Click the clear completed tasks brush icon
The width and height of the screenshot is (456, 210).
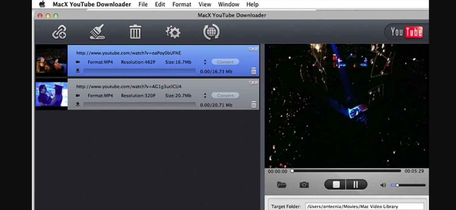tap(97, 32)
